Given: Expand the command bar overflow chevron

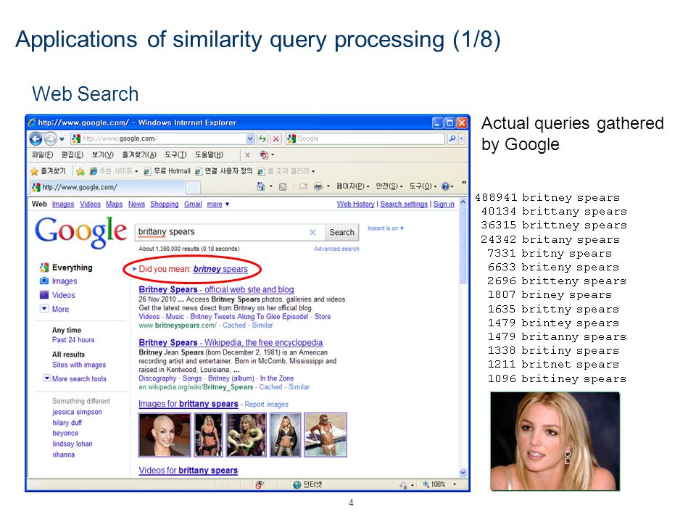Looking at the screenshot, I should [464, 183].
